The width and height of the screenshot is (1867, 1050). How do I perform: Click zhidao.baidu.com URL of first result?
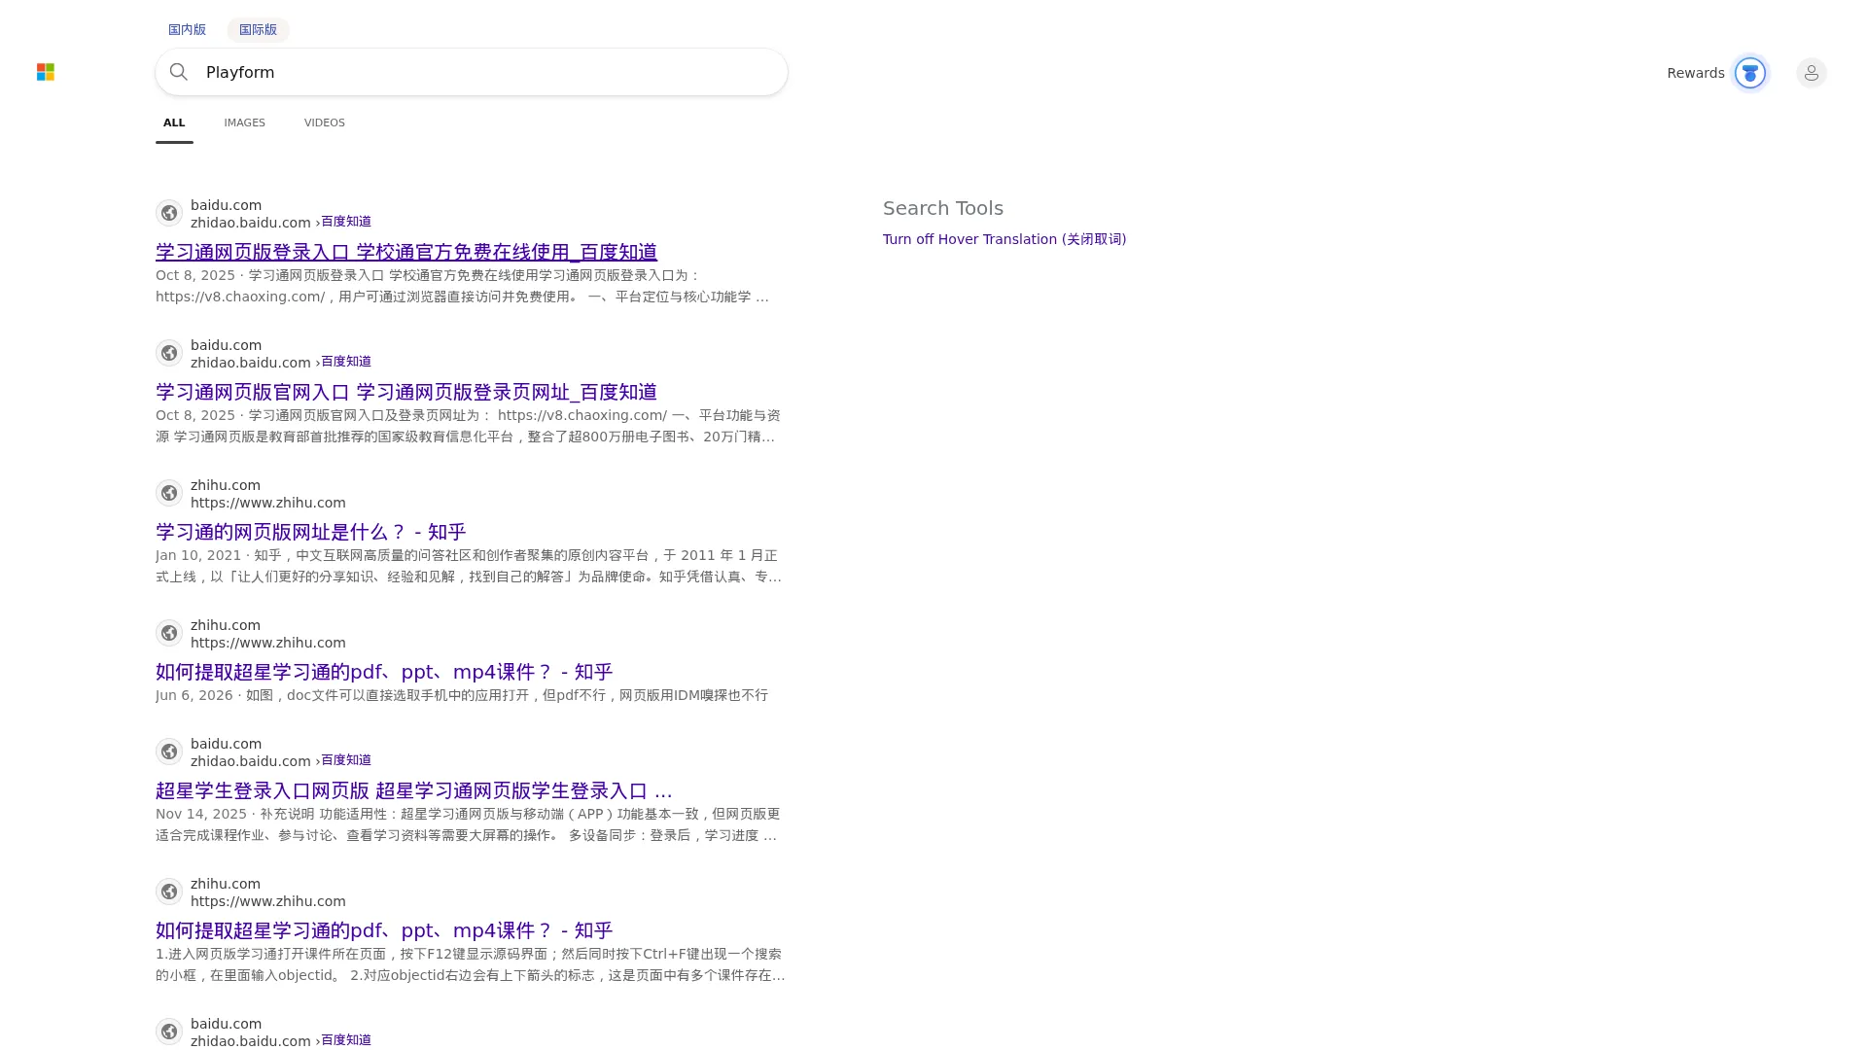point(251,223)
